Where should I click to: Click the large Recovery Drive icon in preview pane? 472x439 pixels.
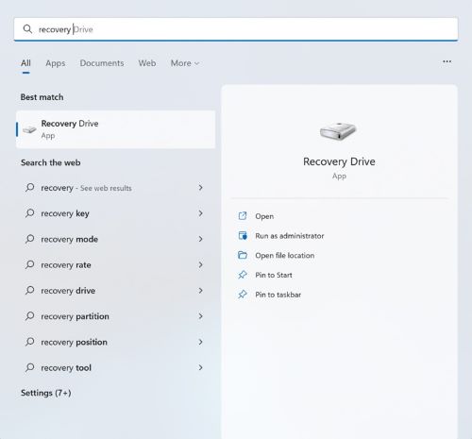point(338,131)
